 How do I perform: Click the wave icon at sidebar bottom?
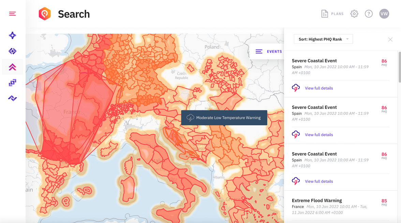pos(12,98)
